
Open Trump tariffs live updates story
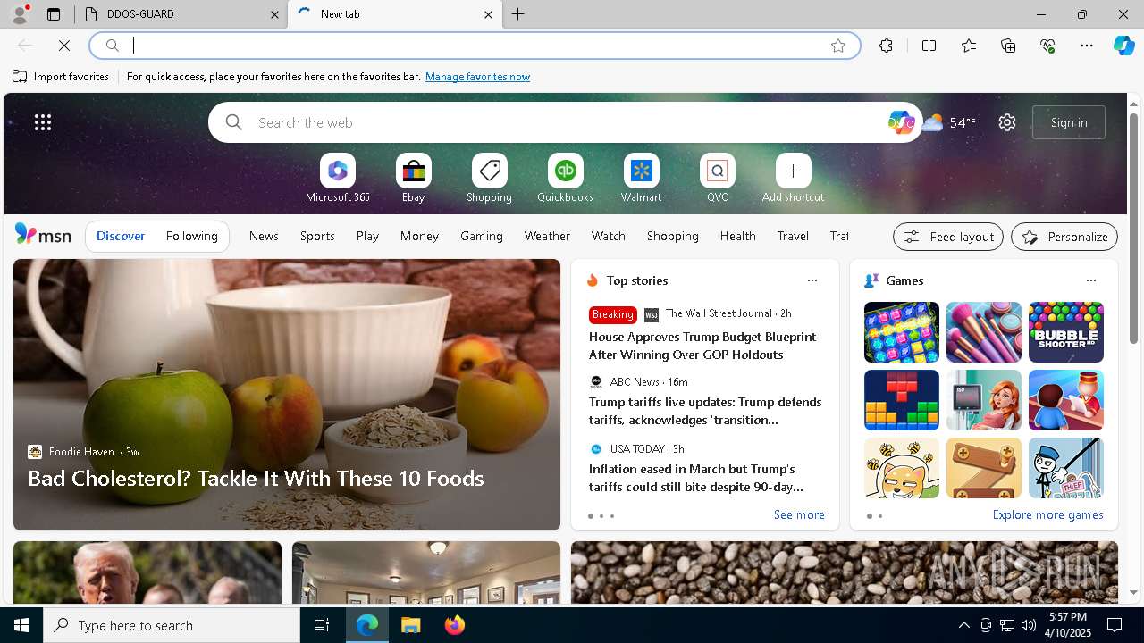tap(705, 411)
